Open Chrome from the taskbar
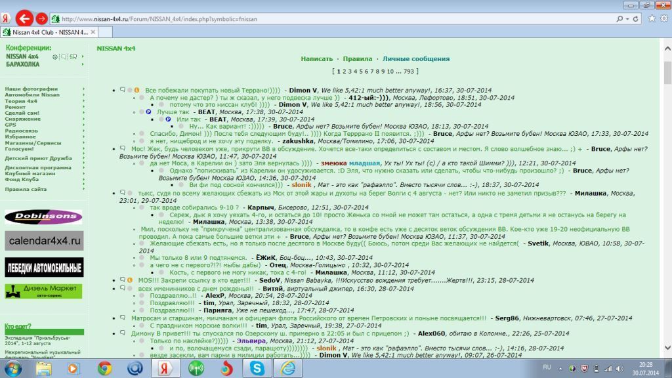 click(x=104, y=368)
